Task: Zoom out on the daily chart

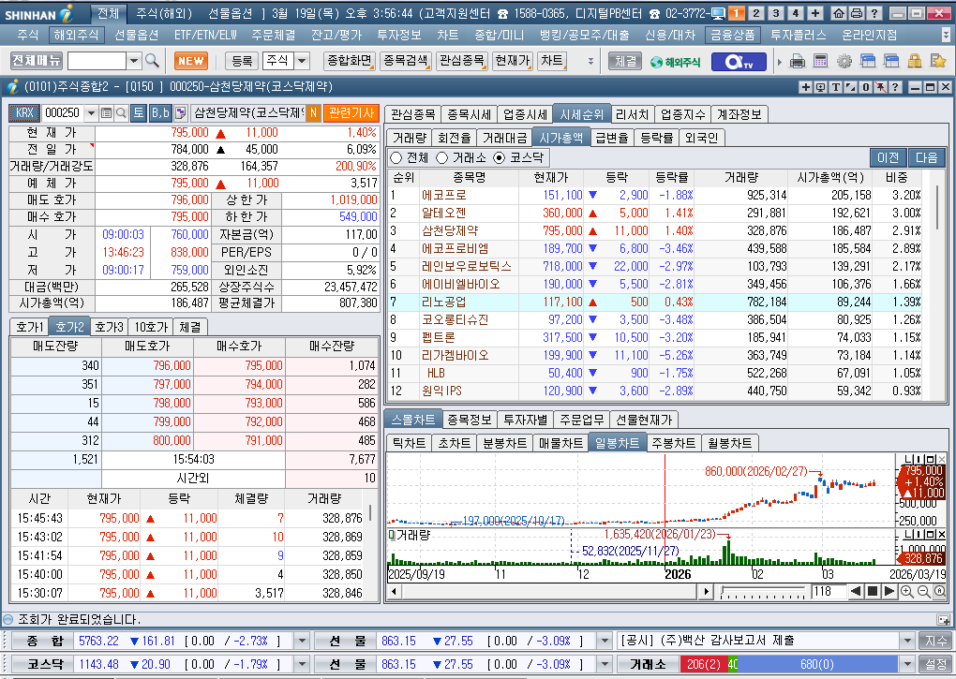Action: (x=923, y=591)
